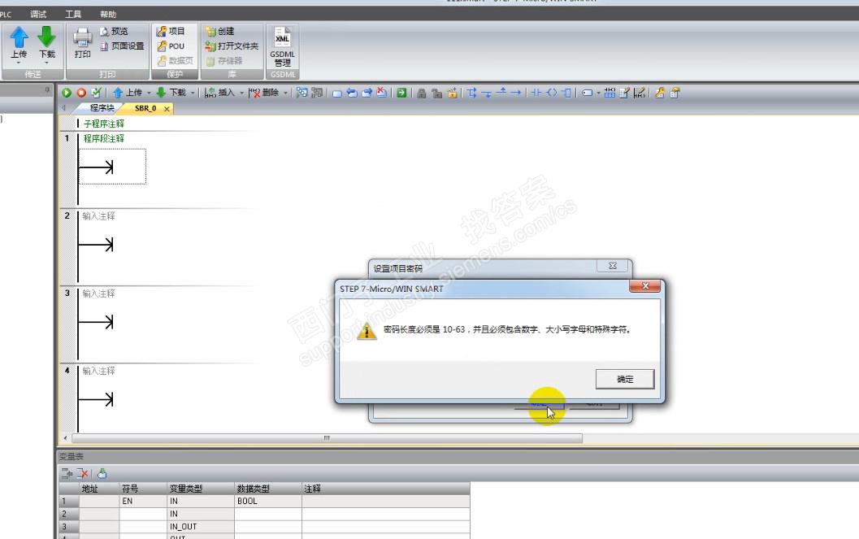Open the PLC menu
The width and height of the screenshot is (859, 539).
(6, 15)
